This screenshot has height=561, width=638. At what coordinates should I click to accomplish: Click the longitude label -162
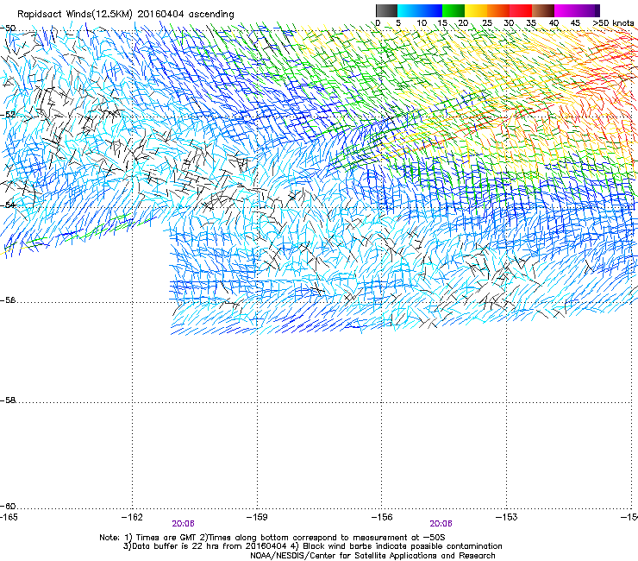coord(132,517)
